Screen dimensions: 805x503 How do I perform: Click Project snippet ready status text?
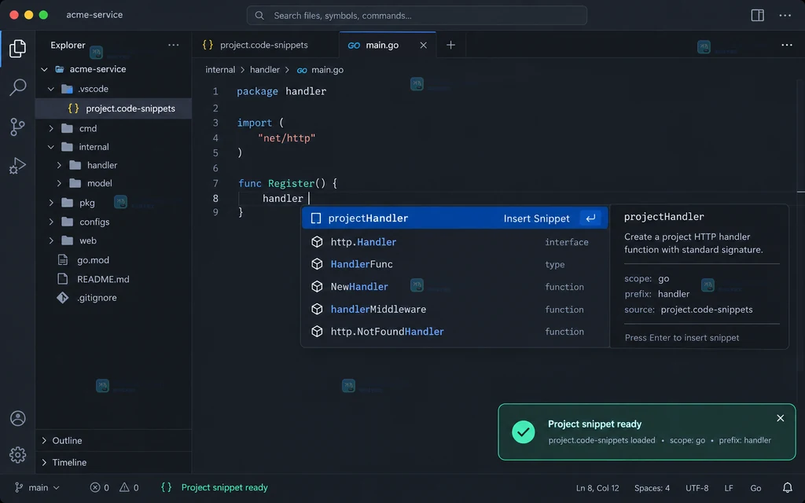(x=224, y=487)
